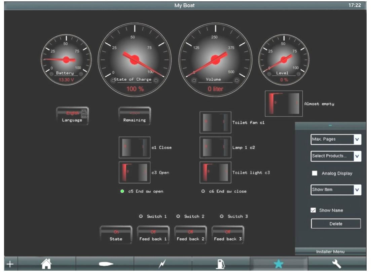Screen dimensions: 371x272
Task: Toggle the Toilet fan c1 switch
Action: pos(215,122)
